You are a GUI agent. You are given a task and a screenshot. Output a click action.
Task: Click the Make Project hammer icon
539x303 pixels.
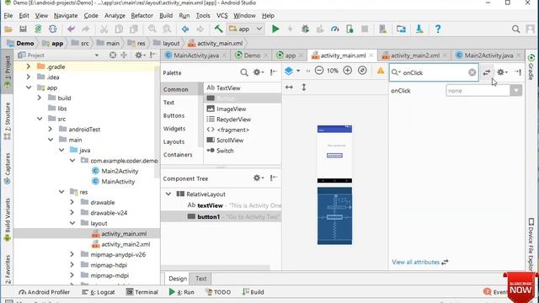pyautogui.click(x=218, y=29)
